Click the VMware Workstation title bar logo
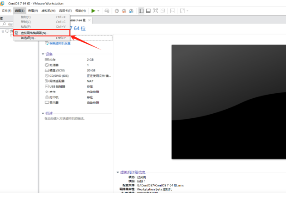This screenshot has width=286, height=197. coord(2,3)
